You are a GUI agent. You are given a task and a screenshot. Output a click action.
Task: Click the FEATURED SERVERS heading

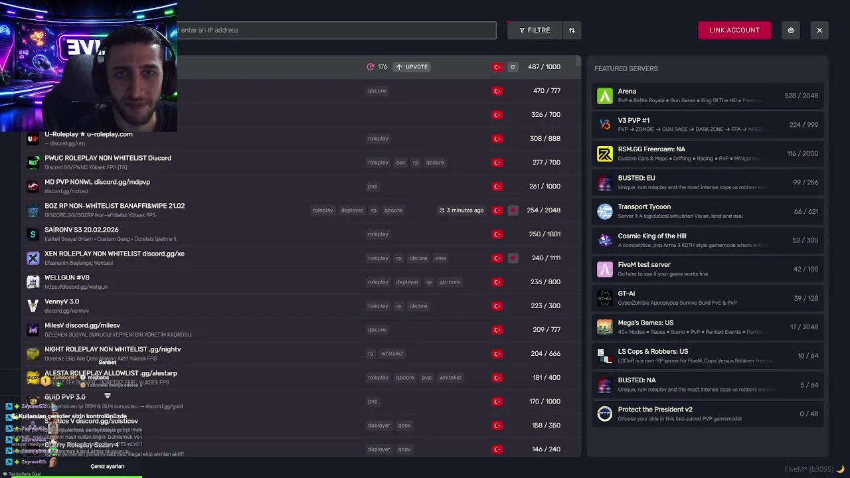tap(626, 68)
